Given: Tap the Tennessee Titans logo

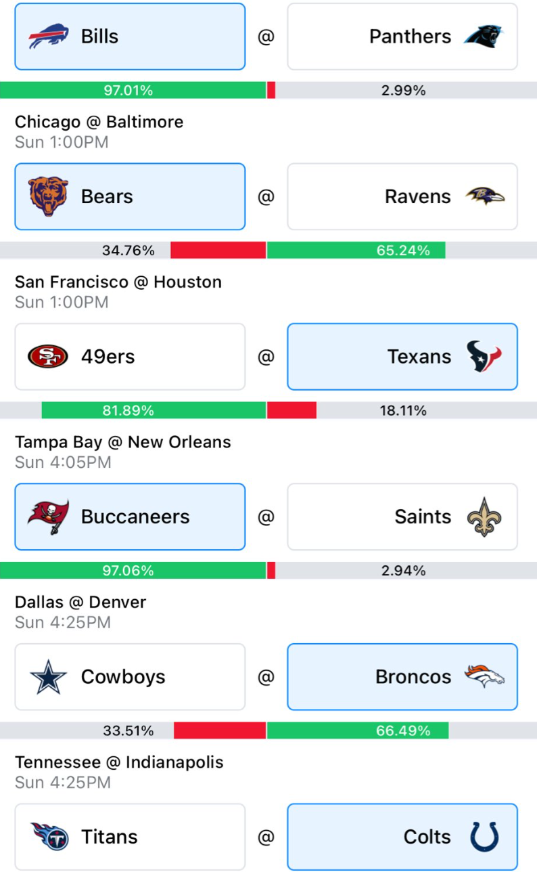Looking at the screenshot, I should click(49, 837).
